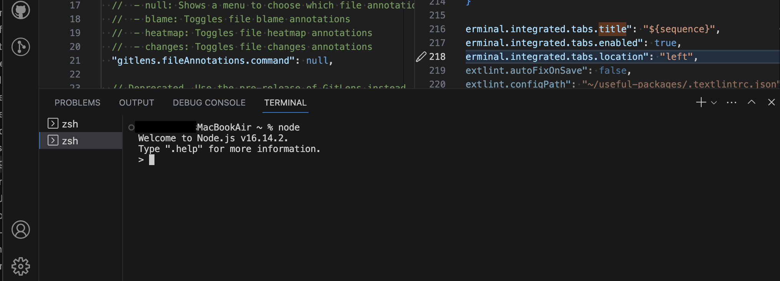Open the Manage settings gear
The height and width of the screenshot is (281, 780).
(20, 265)
